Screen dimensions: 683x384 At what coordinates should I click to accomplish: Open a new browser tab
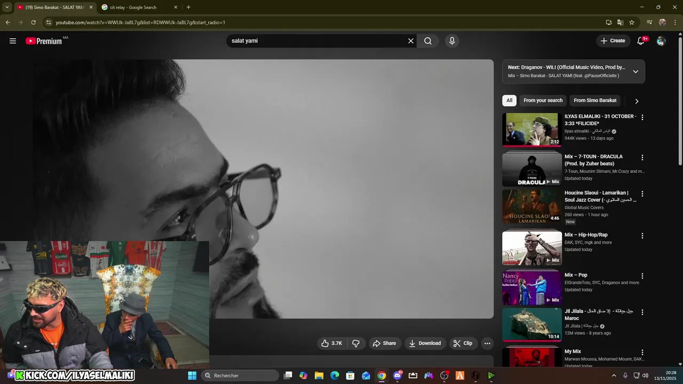[188, 7]
